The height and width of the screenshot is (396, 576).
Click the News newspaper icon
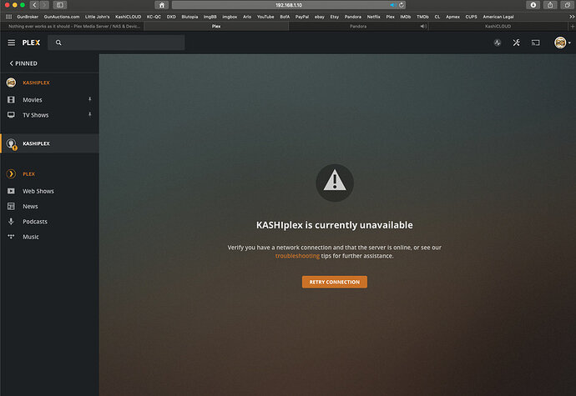(11, 206)
